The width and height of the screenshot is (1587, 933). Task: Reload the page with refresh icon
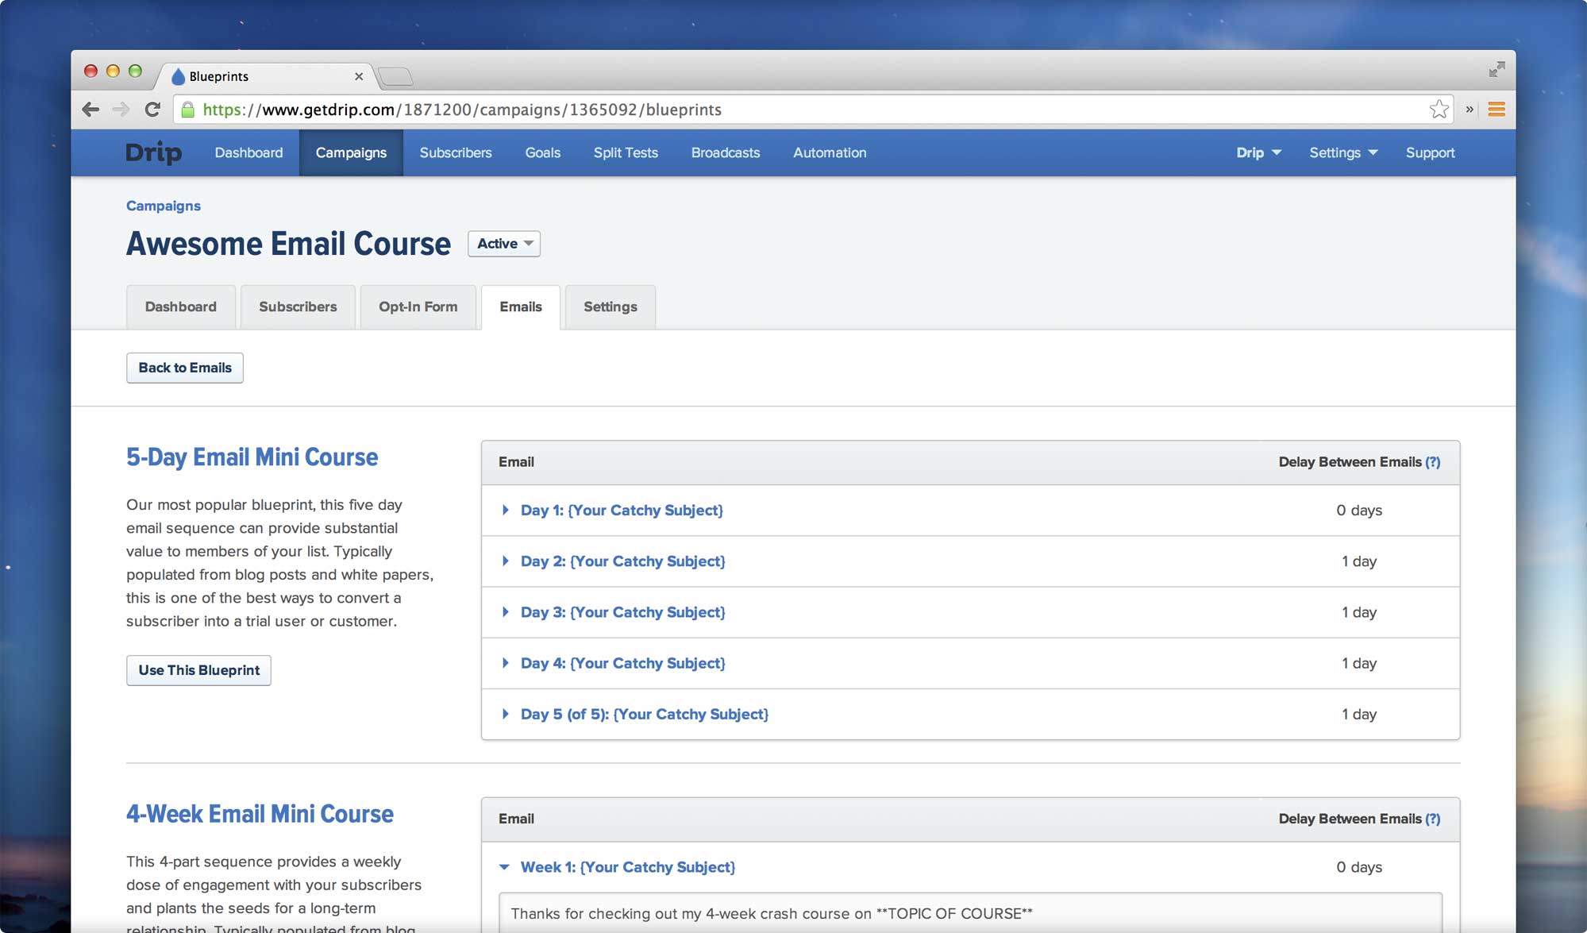tap(152, 110)
